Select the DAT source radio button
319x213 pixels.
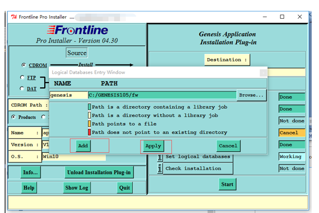point(22,88)
